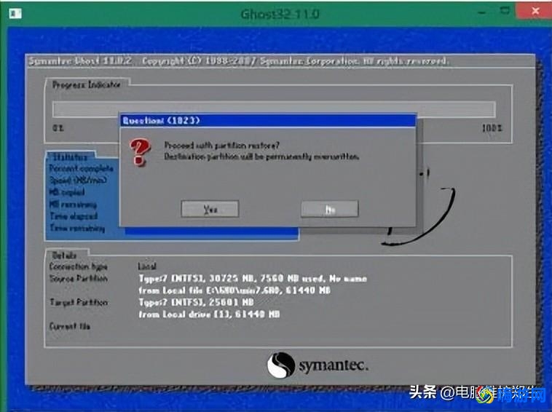
Task: Click the red question mark icon
Action: coord(140,152)
